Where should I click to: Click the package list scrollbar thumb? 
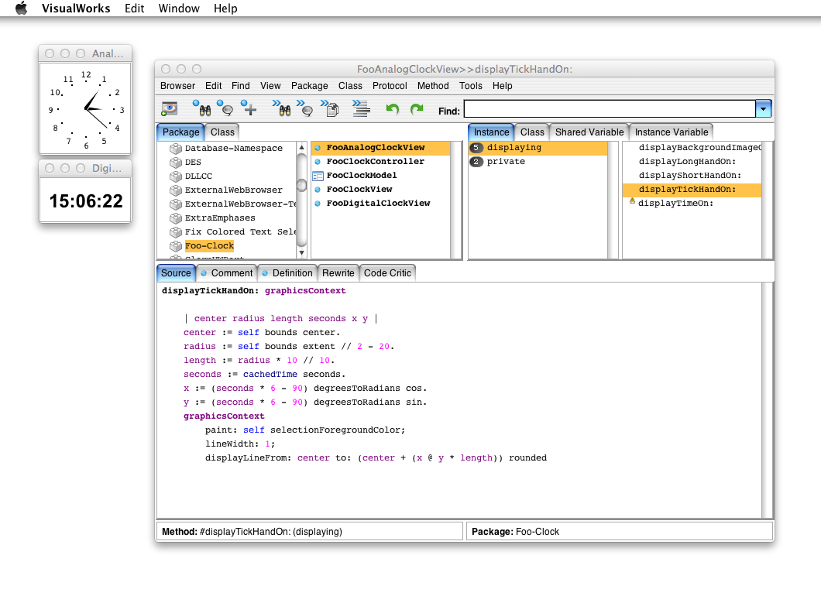(x=301, y=185)
